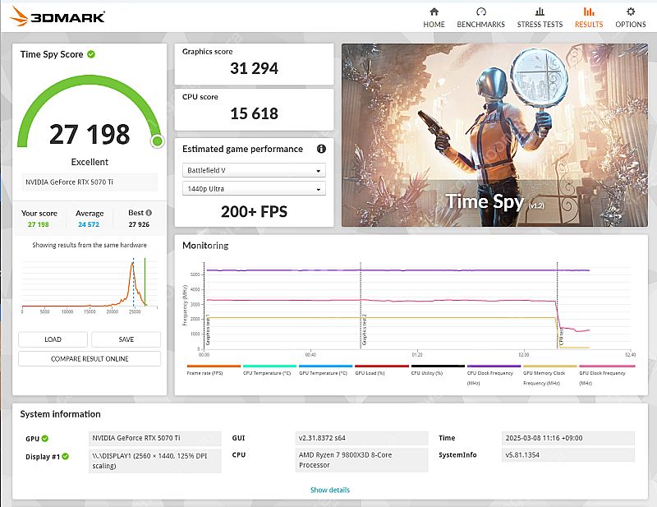
Task: Click the Home house icon
Action: [x=434, y=12]
